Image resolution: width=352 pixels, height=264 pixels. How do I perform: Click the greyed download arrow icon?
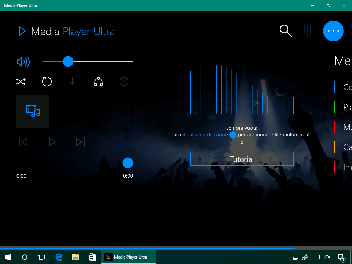(72, 81)
